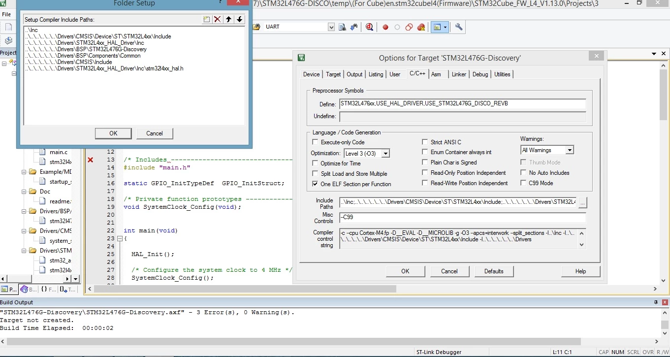
Task: Click OK in Folder Setup dialog
Action: coord(113,133)
